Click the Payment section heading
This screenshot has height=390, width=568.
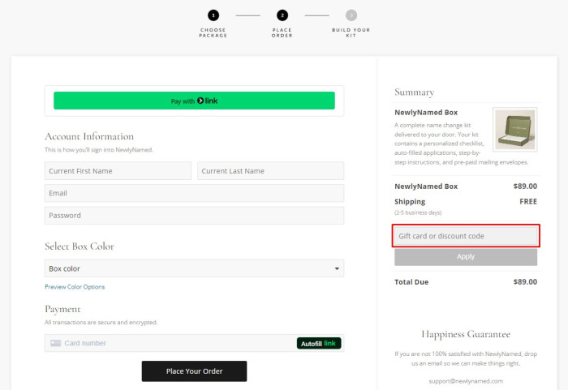tap(62, 309)
